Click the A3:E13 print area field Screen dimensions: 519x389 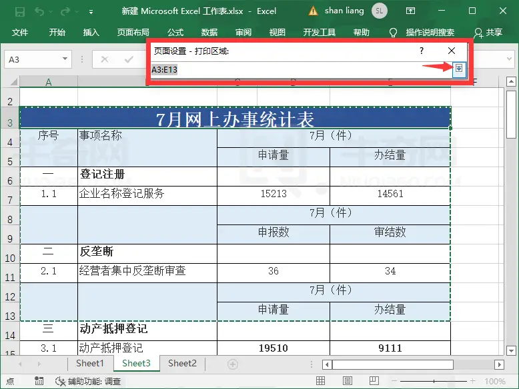point(302,70)
